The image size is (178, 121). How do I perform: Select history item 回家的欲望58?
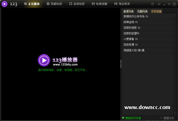[x=148, y=34]
